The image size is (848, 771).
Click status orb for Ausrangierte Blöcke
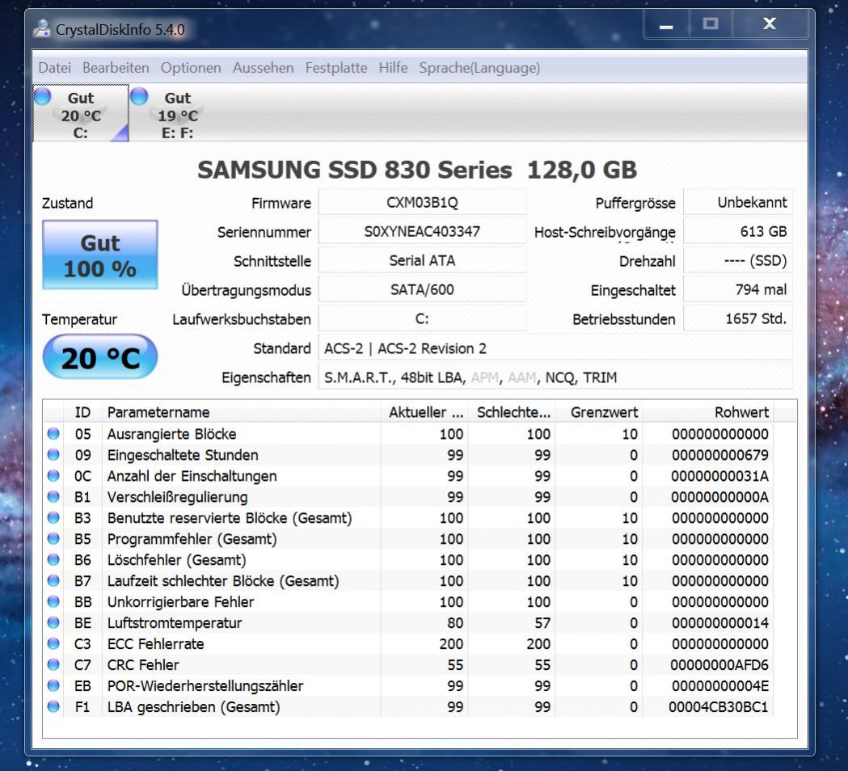pyautogui.click(x=53, y=434)
